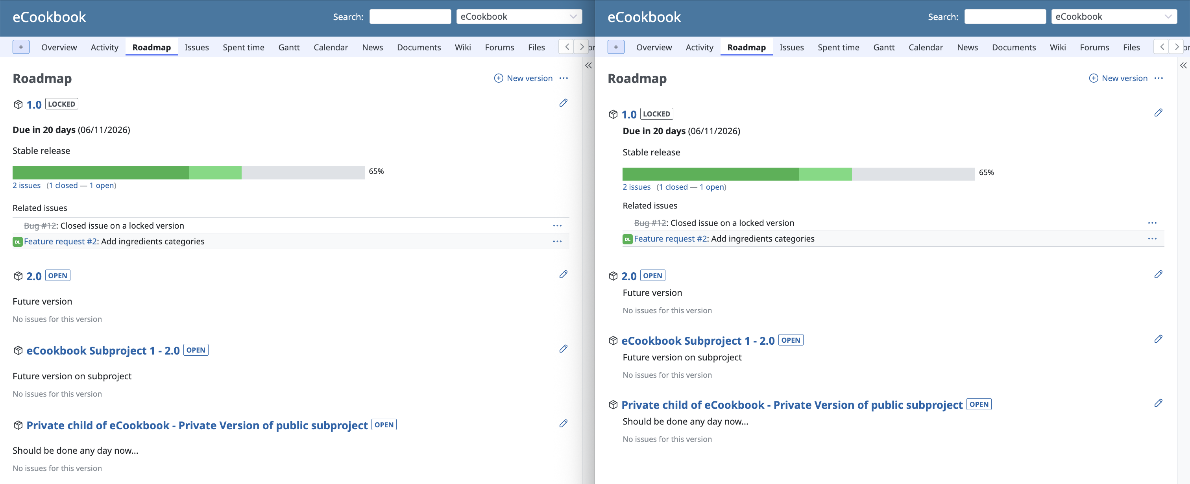Viewport: 1190px width, 484px height.
Task: Open News tab, left window
Action: tap(372, 48)
